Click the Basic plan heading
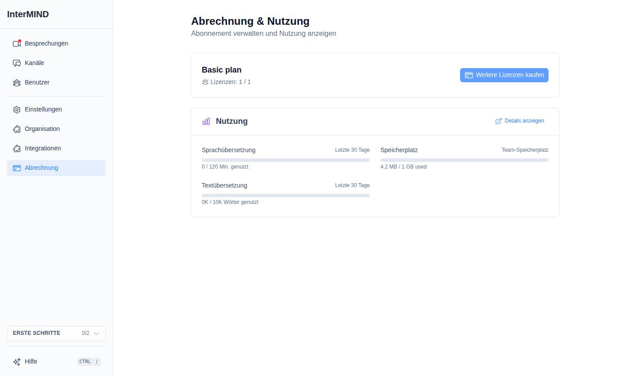The width and height of the screenshot is (637, 376). coord(222,70)
